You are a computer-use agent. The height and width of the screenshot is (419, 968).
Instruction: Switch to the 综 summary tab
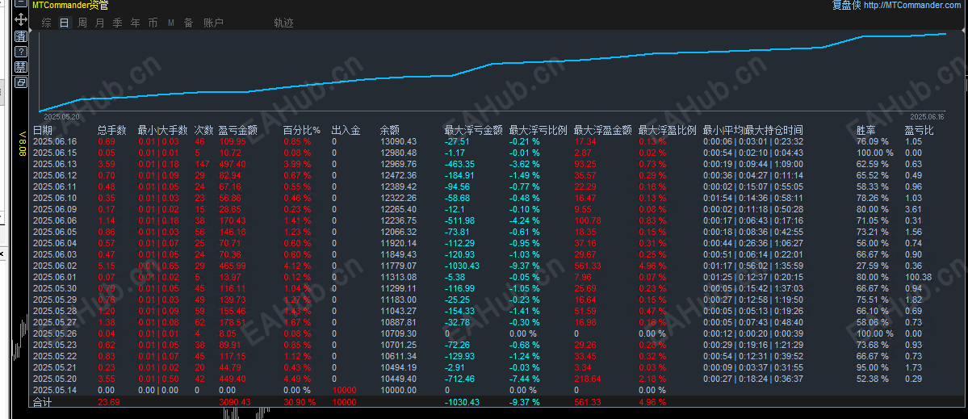click(46, 23)
